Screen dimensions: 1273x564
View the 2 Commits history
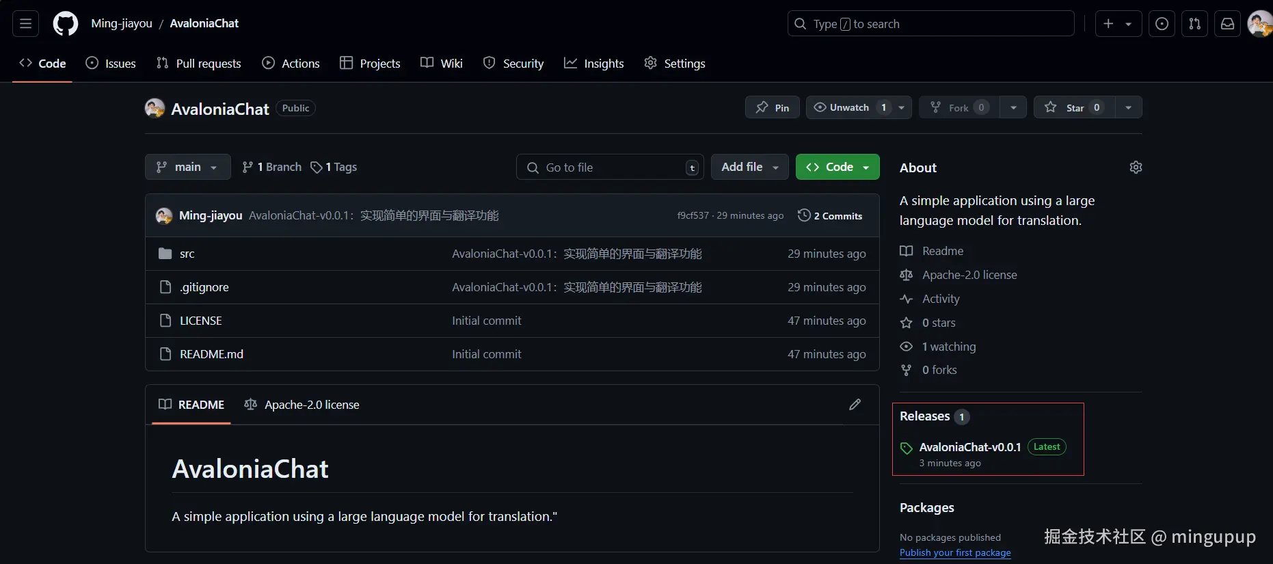tap(830, 215)
